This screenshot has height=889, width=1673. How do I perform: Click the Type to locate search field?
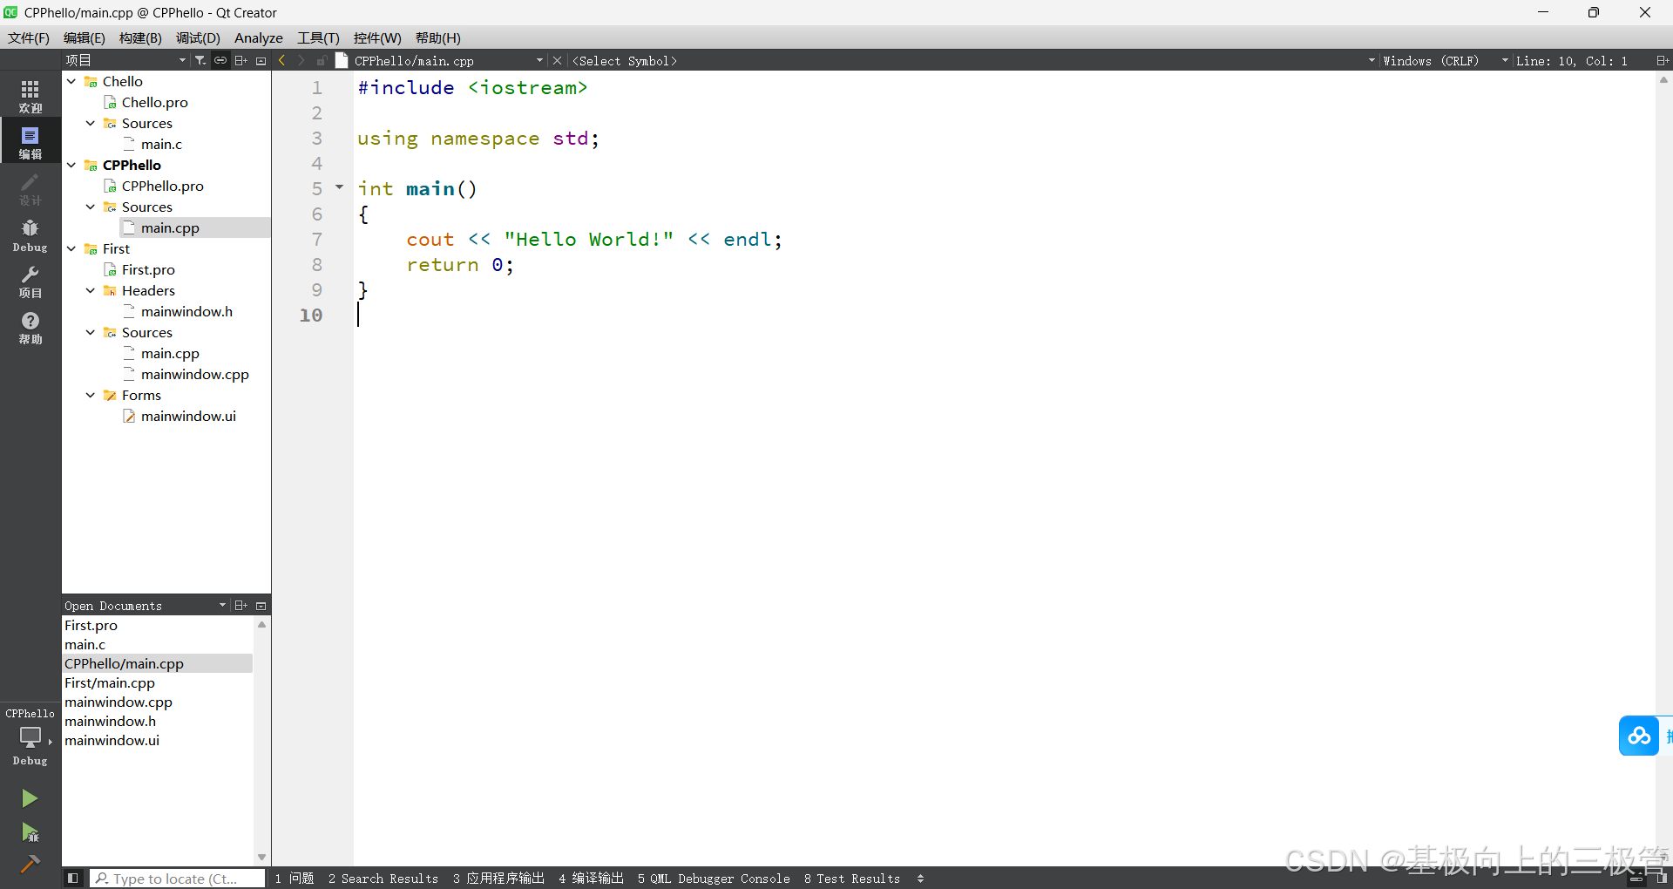coord(178,878)
